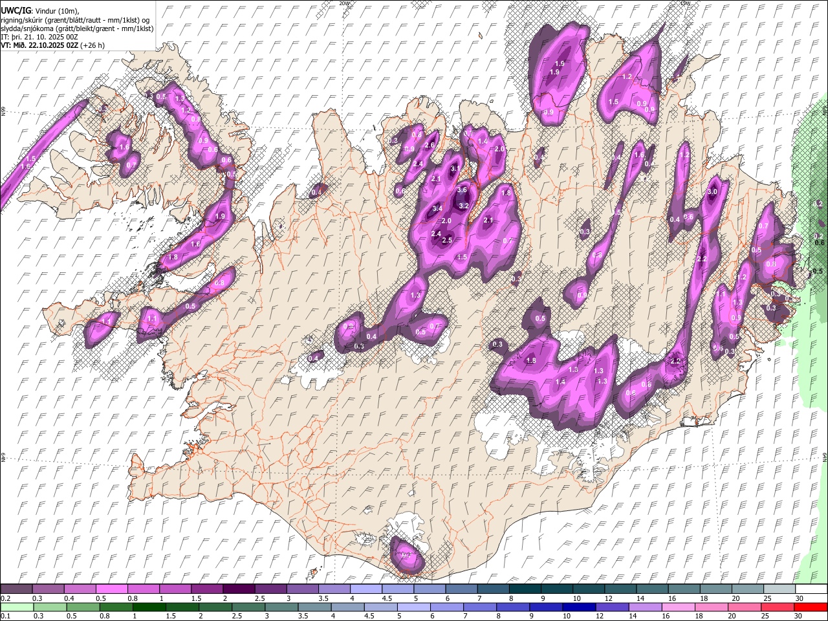Click the violet rain swatch between 14 and 16
Screen dimensions: 828x621
coord(646,607)
